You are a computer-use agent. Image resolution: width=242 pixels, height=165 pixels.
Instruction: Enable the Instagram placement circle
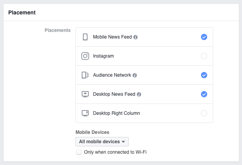204,56
